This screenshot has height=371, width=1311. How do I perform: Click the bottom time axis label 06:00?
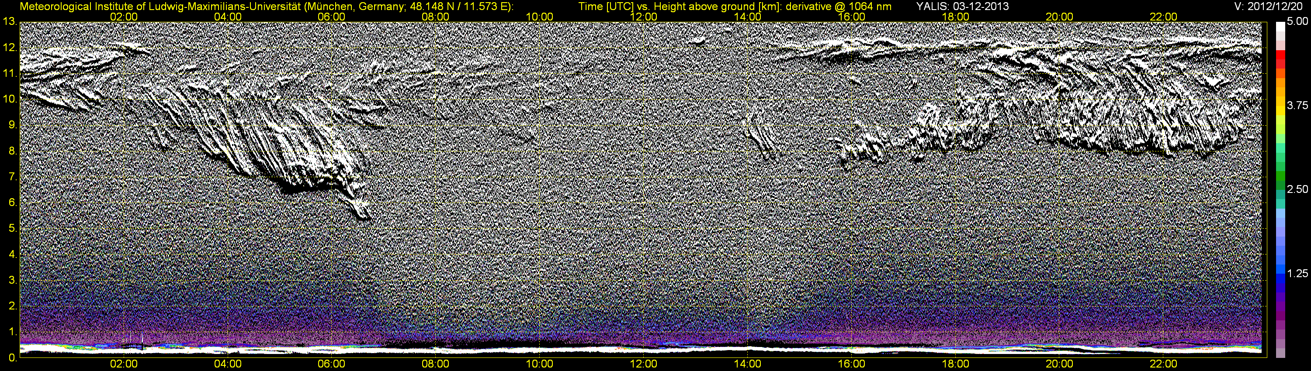click(331, 364)
